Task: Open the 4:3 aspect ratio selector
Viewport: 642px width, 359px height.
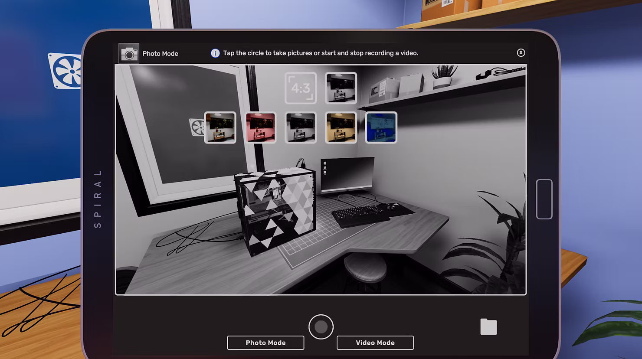Action: [301, 88]
